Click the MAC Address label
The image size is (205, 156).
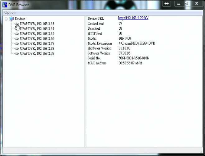pos(97,63)
